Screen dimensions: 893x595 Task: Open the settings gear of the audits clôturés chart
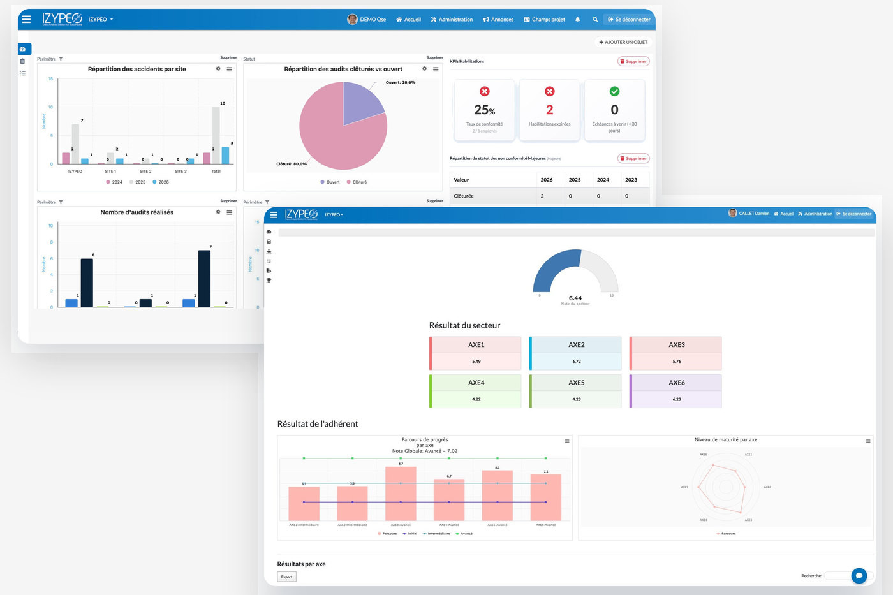tap(425, 69)
